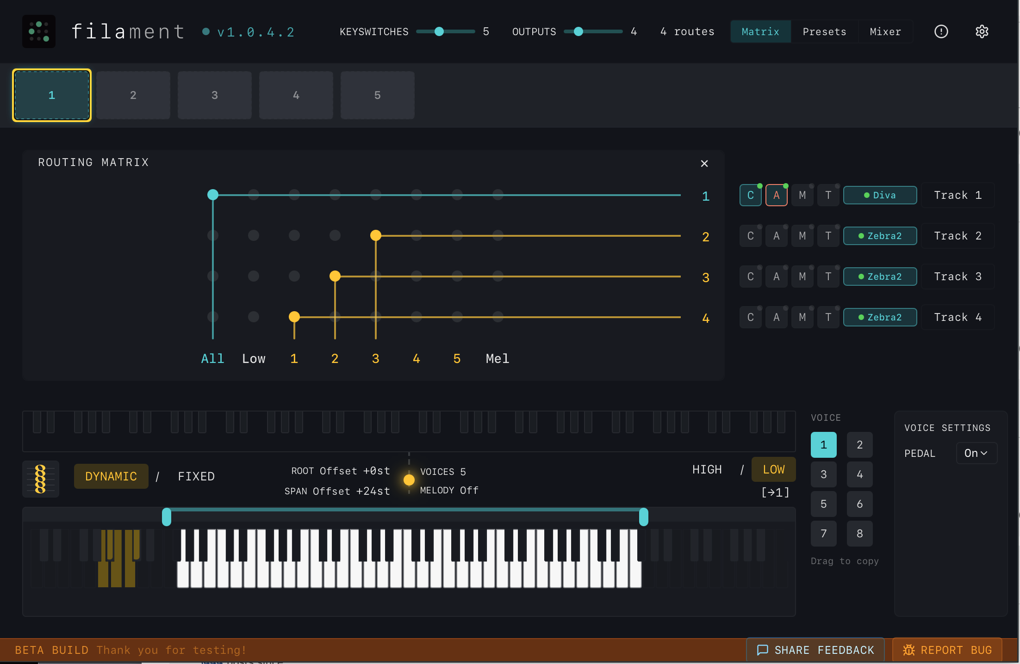
Task: Toggle T button on Track 1 row
Action: click(x=828, y=195)
